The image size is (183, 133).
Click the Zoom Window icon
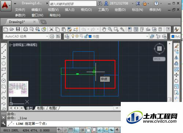pos(116,29)
